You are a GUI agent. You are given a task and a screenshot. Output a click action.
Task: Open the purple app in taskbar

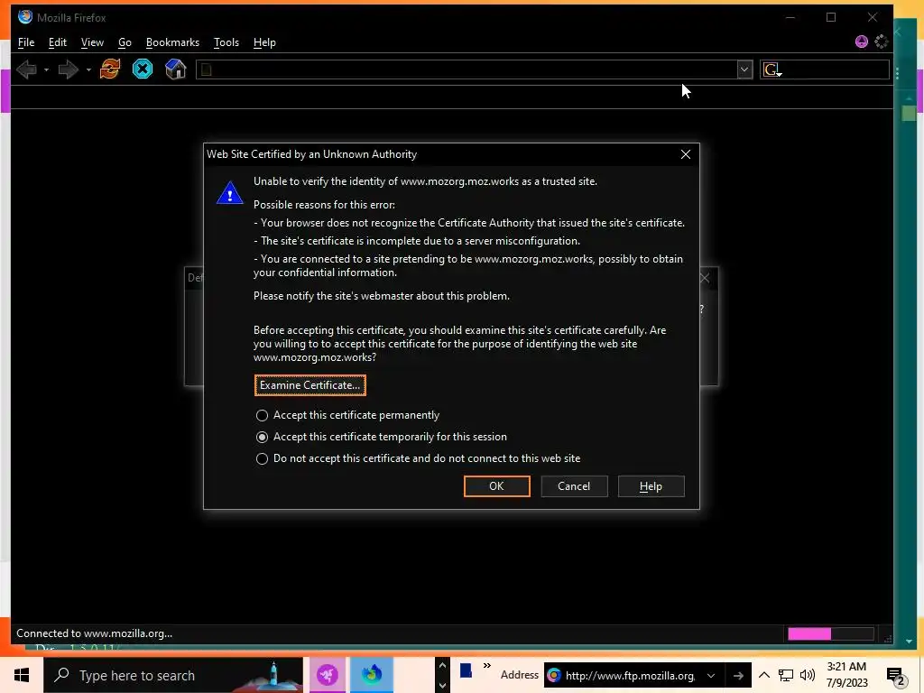coord(327,675)
